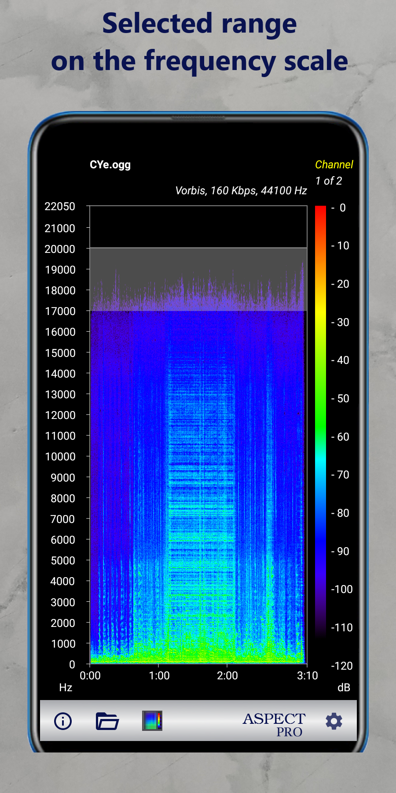Click the 20000 Hz frequency label
Screen dimensions: 396x793
[60, 249]
